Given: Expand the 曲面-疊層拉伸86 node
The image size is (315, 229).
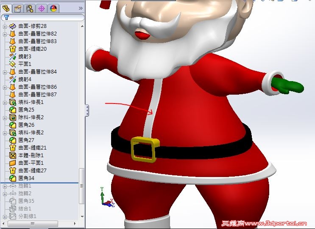Looking at the screenshot, I should click(5, 87).
